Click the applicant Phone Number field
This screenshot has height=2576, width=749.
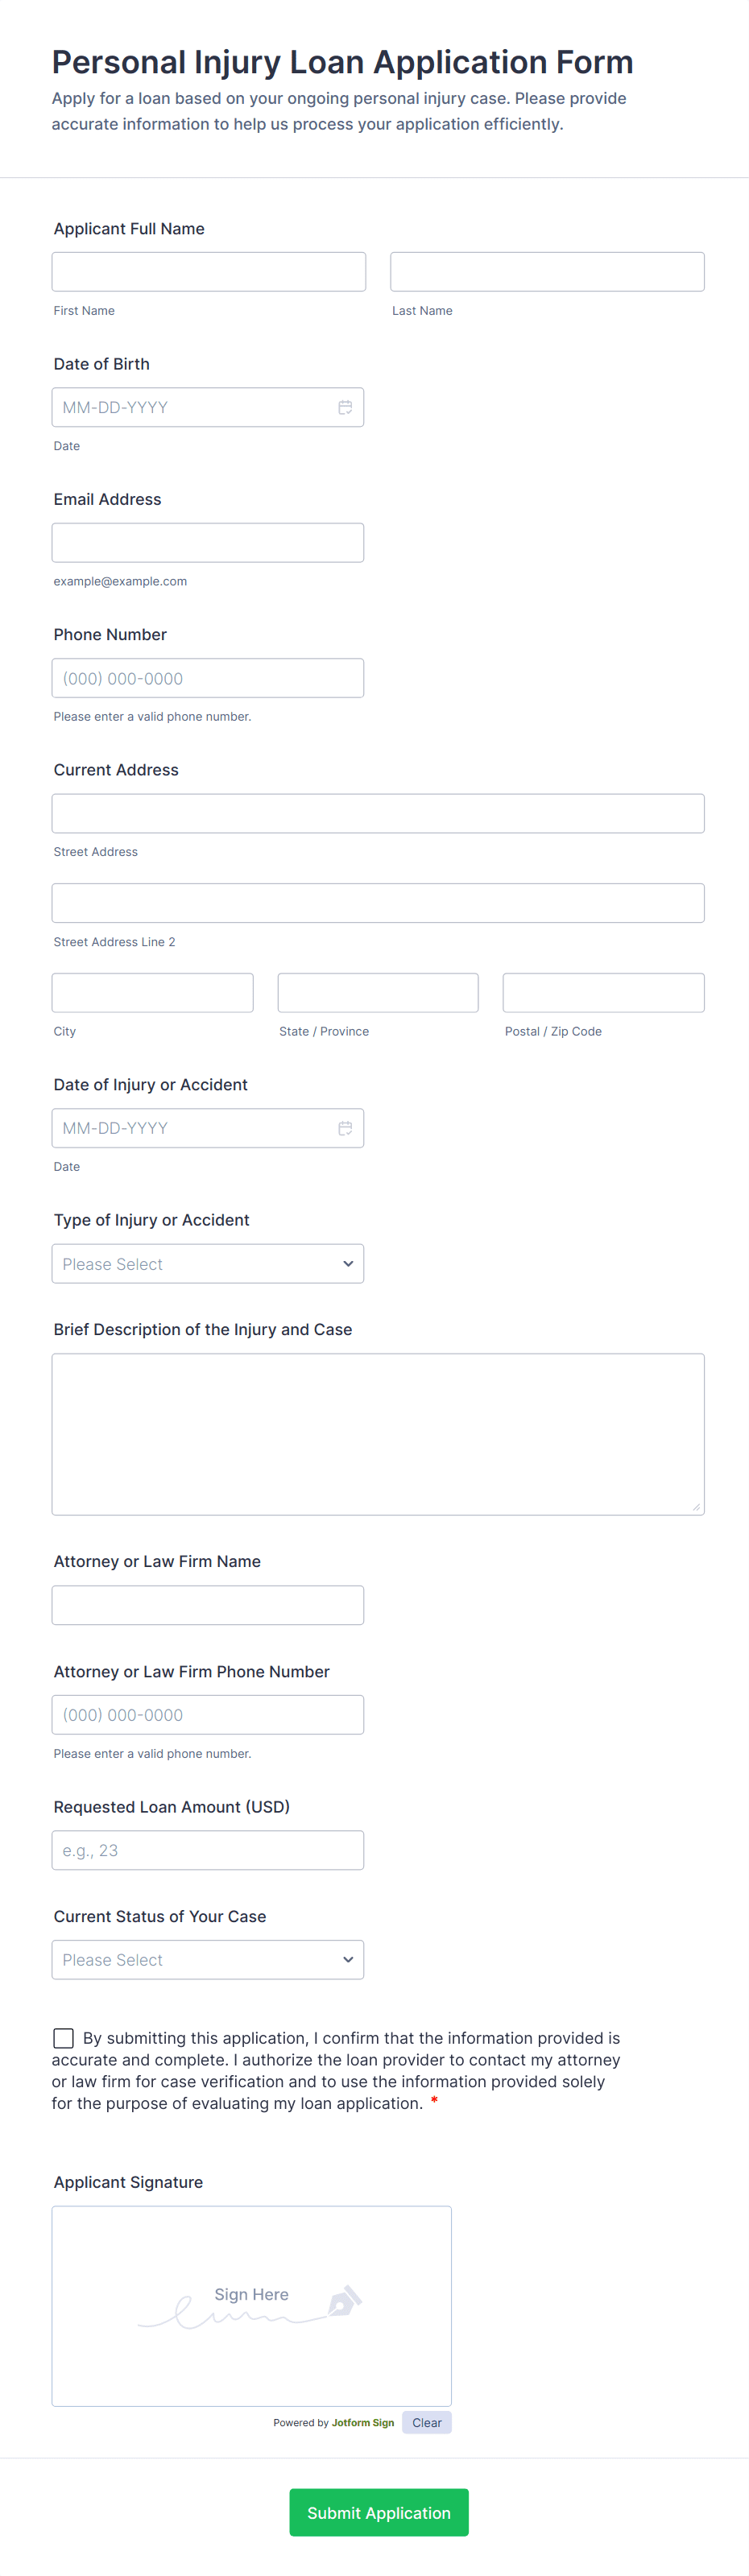tap(208, 678)
